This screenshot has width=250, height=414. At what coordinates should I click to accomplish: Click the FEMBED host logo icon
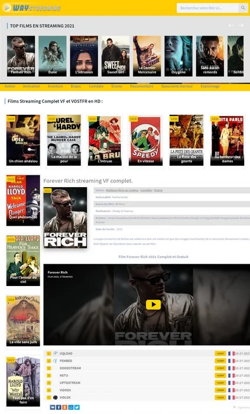56,361
